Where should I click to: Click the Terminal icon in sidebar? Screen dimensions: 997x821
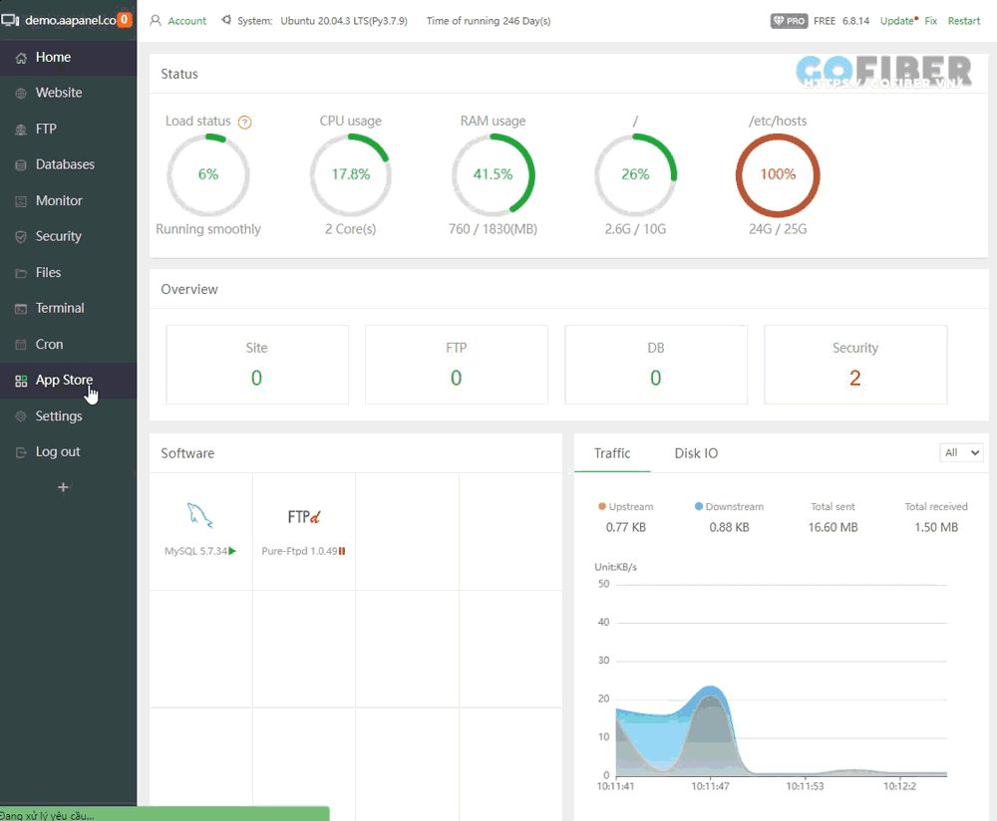click(22, 309)
